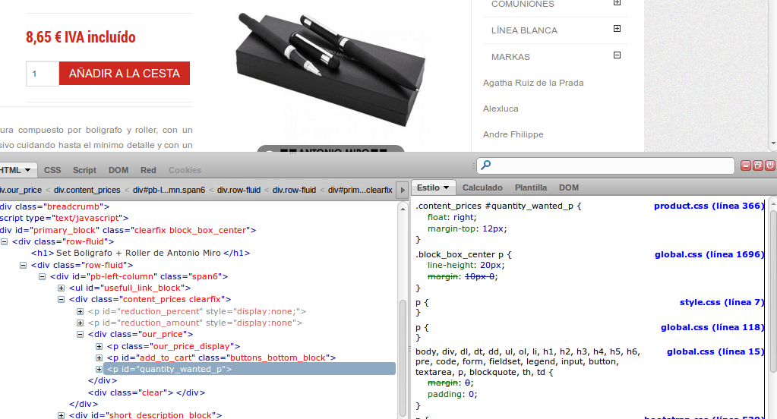
Task: Expand the quantity_wanted_p node
Action: [99, 369]
